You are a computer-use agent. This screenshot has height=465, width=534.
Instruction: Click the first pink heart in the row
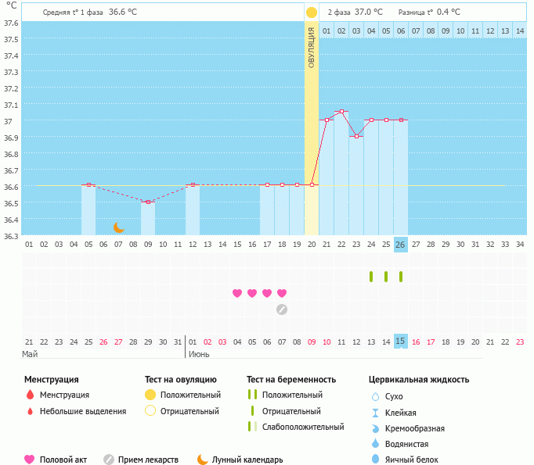pyautogui.click(x=237, y=293)
